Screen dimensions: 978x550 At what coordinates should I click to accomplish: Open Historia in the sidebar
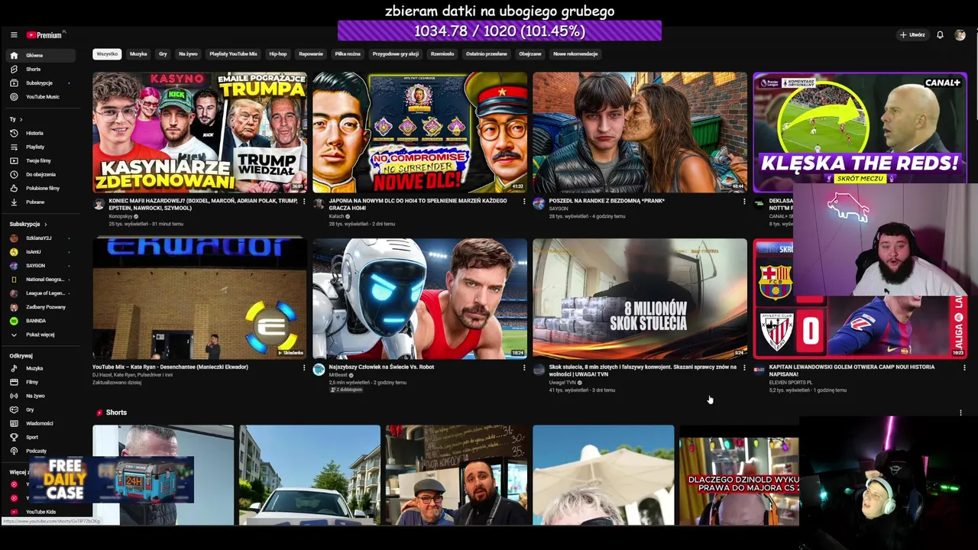tap(40, 134)
